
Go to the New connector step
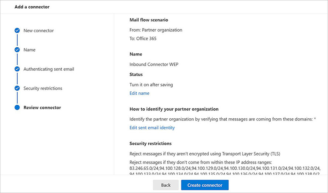[x=38, y=31]
